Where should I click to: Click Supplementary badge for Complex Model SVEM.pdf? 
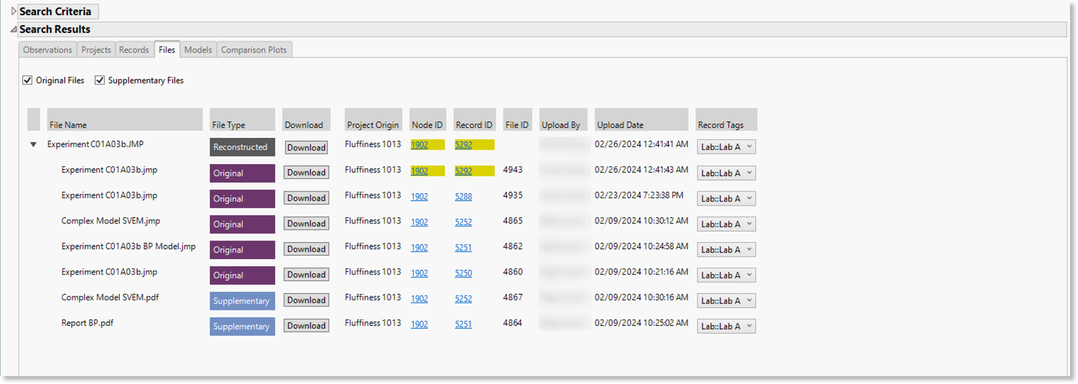pos(242,300)
